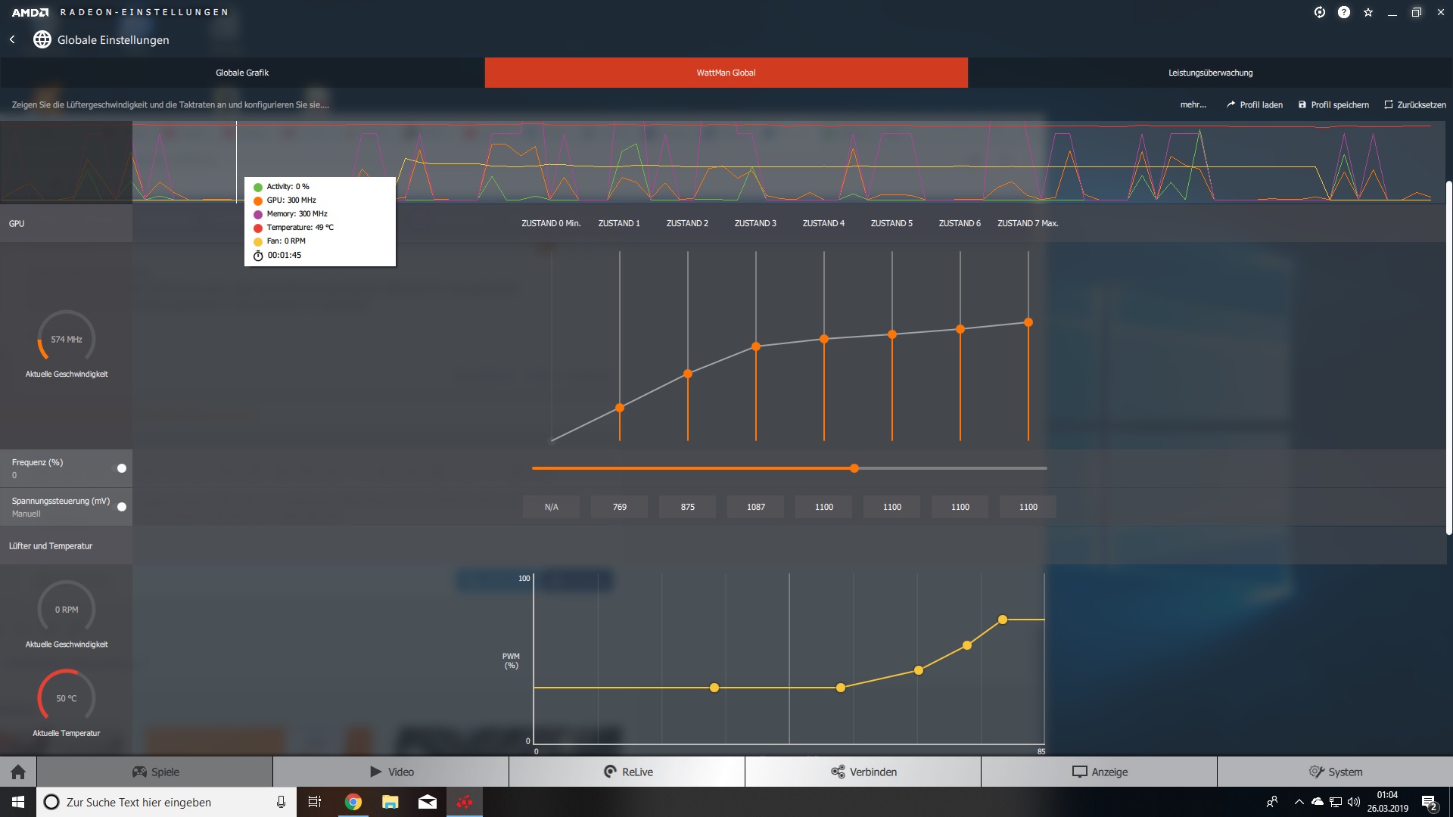Toggle Spannungssteuerung (mV) Manuell switch
1453x817 pixels.
click(x=121, y=507)
